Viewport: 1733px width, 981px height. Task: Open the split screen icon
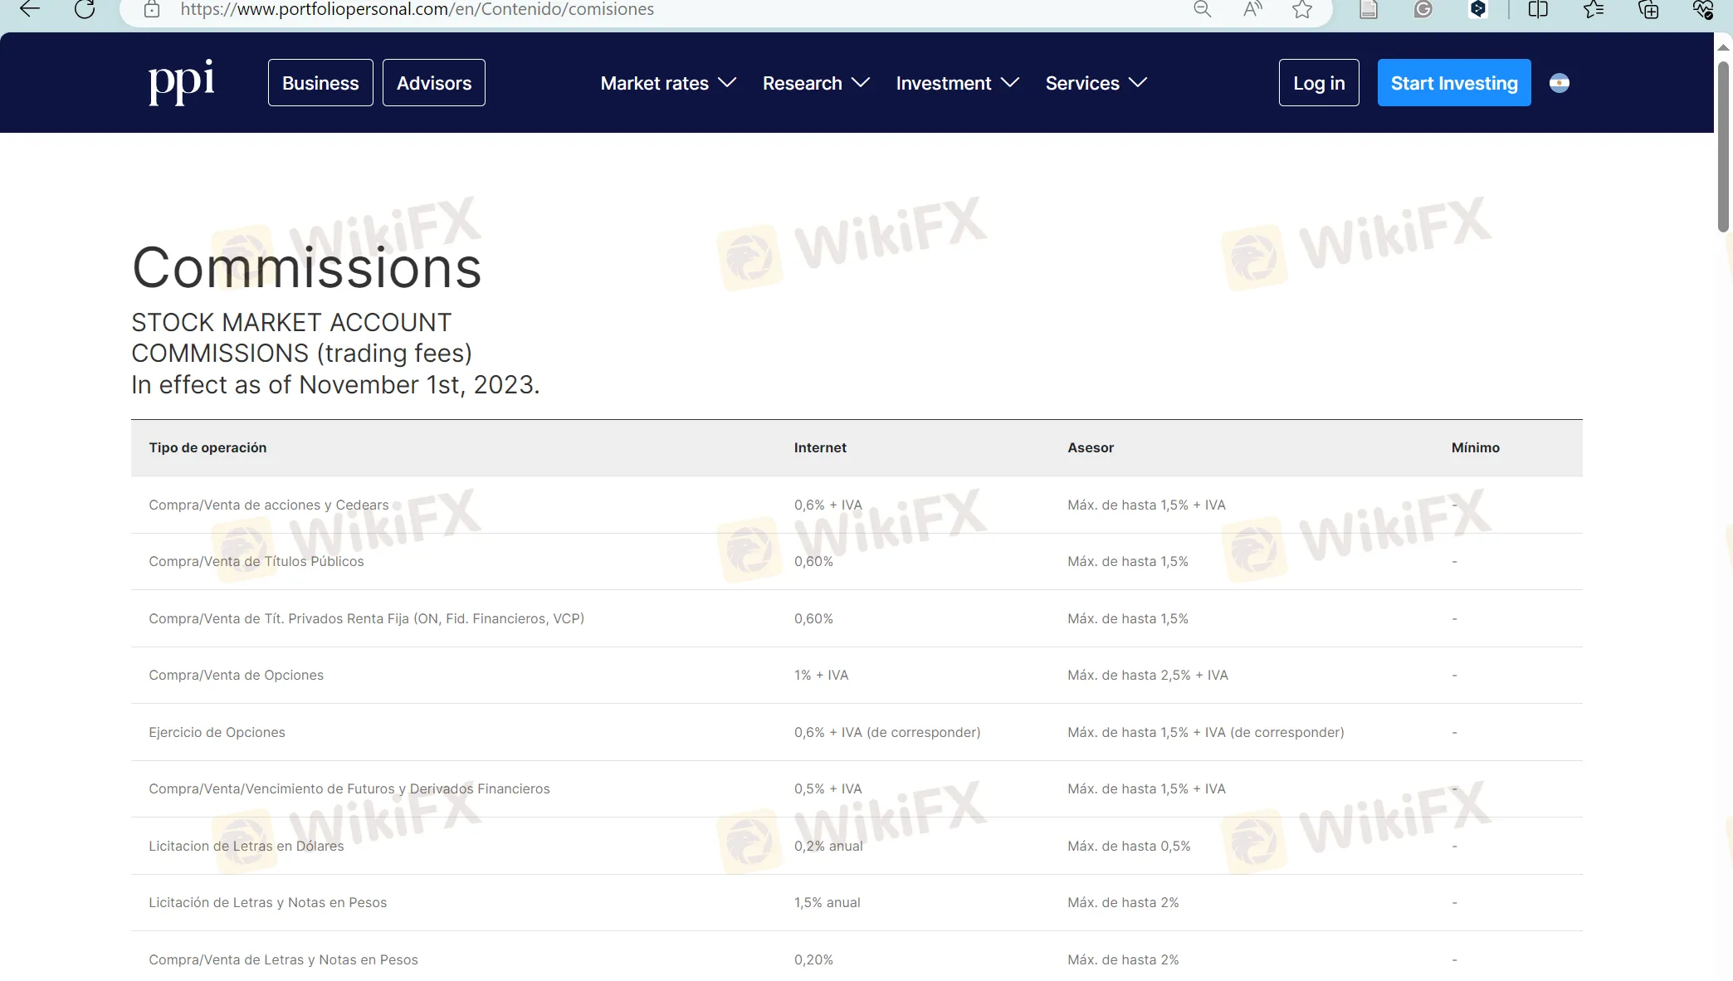(x=1538, y=10)
